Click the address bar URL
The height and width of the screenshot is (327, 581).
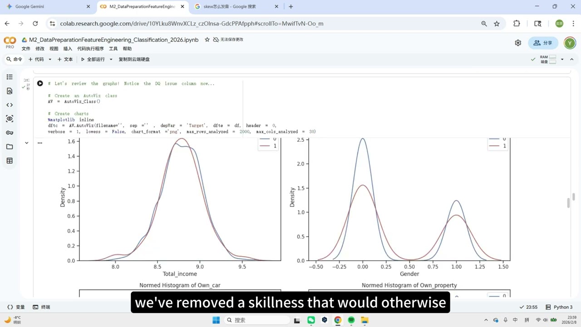[192, 24]
